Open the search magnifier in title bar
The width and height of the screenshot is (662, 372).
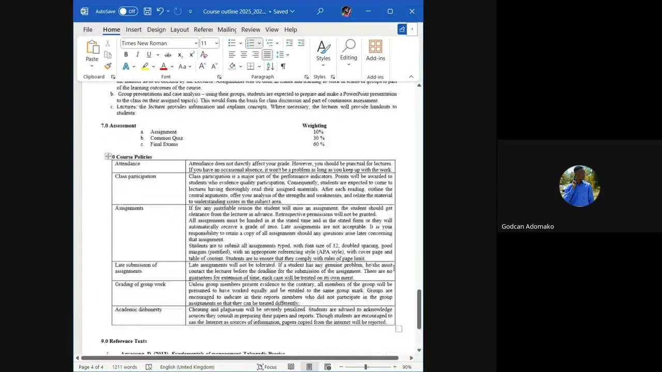tap(320, 11)
